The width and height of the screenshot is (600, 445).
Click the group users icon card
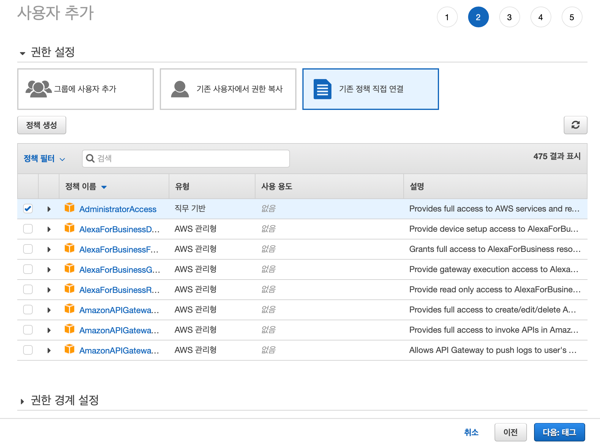(x=38, y=89)
